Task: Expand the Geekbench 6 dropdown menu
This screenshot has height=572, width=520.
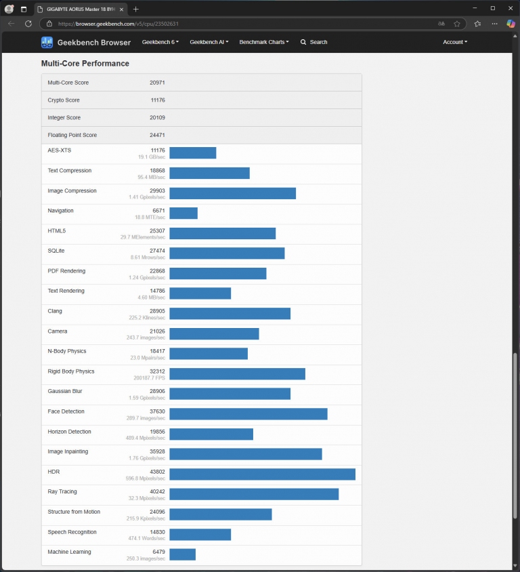Action: tap(160, 42)
